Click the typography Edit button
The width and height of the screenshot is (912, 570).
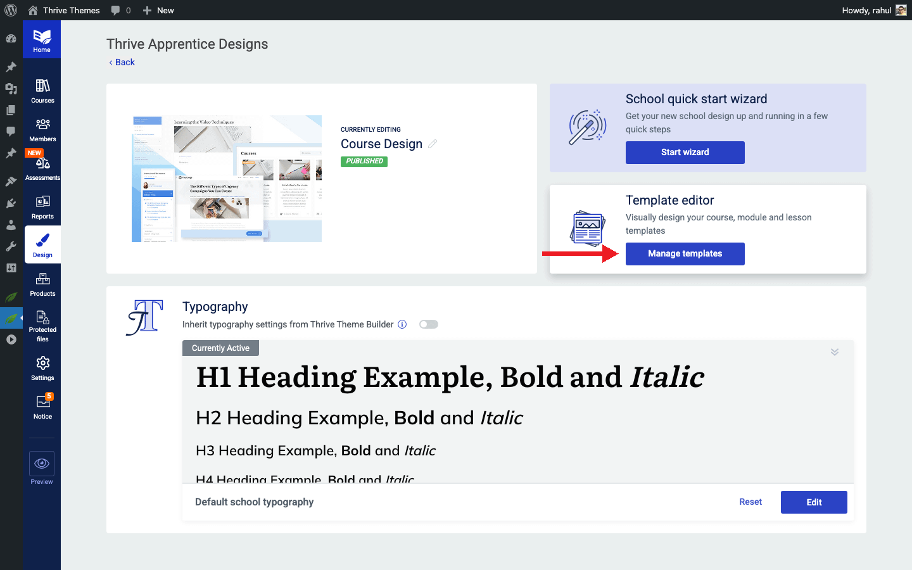click(x=814, y=502)
